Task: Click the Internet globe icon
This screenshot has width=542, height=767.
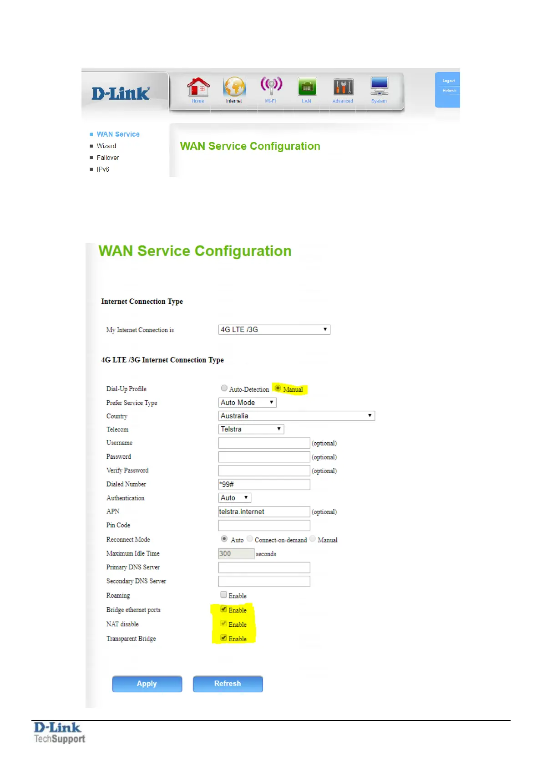Action: click(x=234, y=87)
